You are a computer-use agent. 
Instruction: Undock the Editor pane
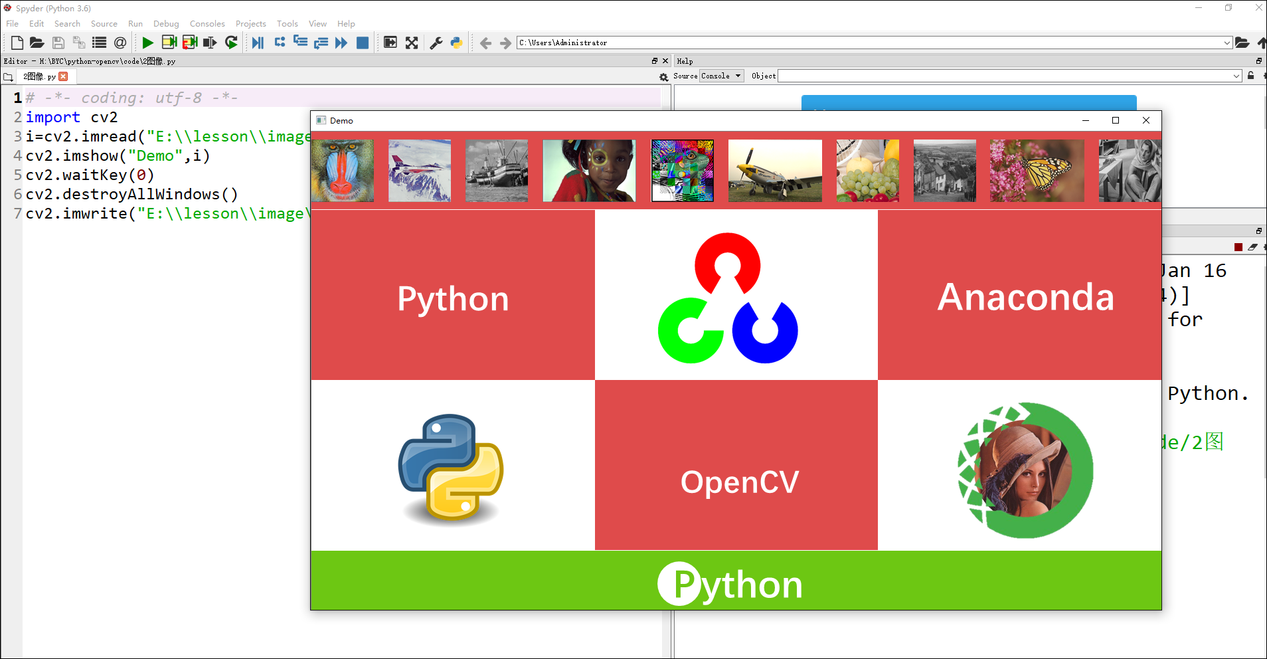655,61
